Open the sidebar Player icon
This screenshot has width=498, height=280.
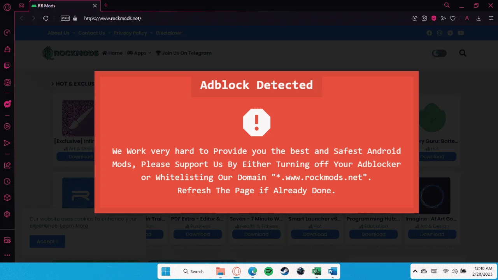click(x=7, y=126)
